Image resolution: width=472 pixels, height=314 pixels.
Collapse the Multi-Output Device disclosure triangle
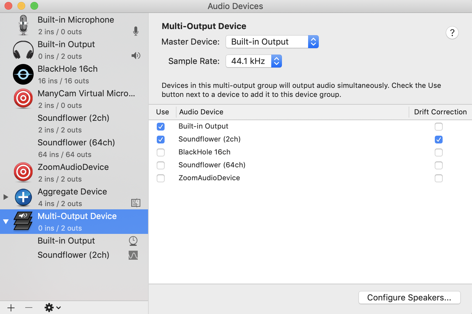tap(5, 222)
